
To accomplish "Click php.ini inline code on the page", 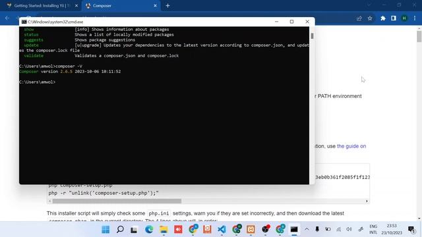I will click(159, 213).
